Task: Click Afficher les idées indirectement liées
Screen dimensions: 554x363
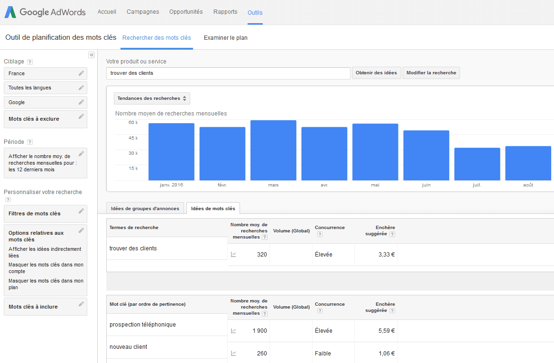Action: 45,252
